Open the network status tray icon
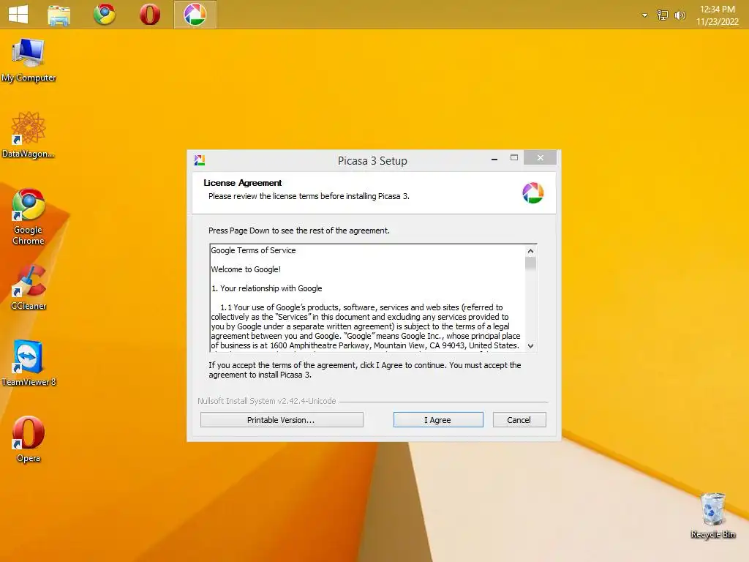This screenshot has width=749, height=562. (662, 15)
